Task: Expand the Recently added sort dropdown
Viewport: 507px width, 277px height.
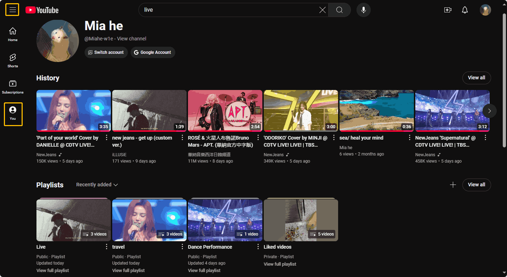Action: tap(97, 185)
